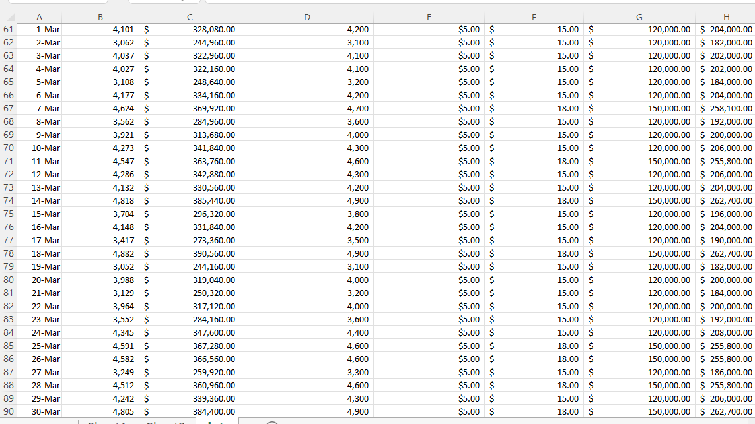The image size is (755, 424).
Task: Select row 75 by clicking its row number
Action: (7, 214)
